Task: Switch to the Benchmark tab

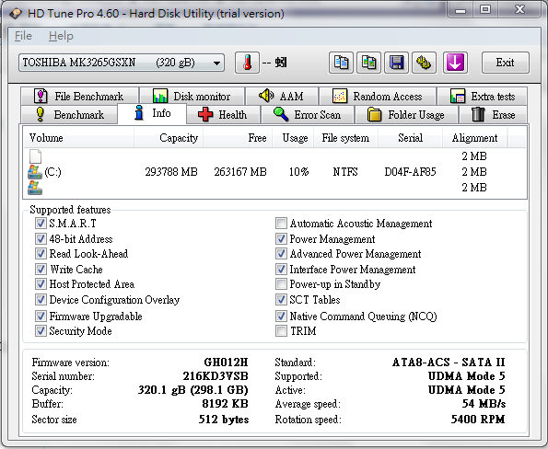Action: click(69, 115)
